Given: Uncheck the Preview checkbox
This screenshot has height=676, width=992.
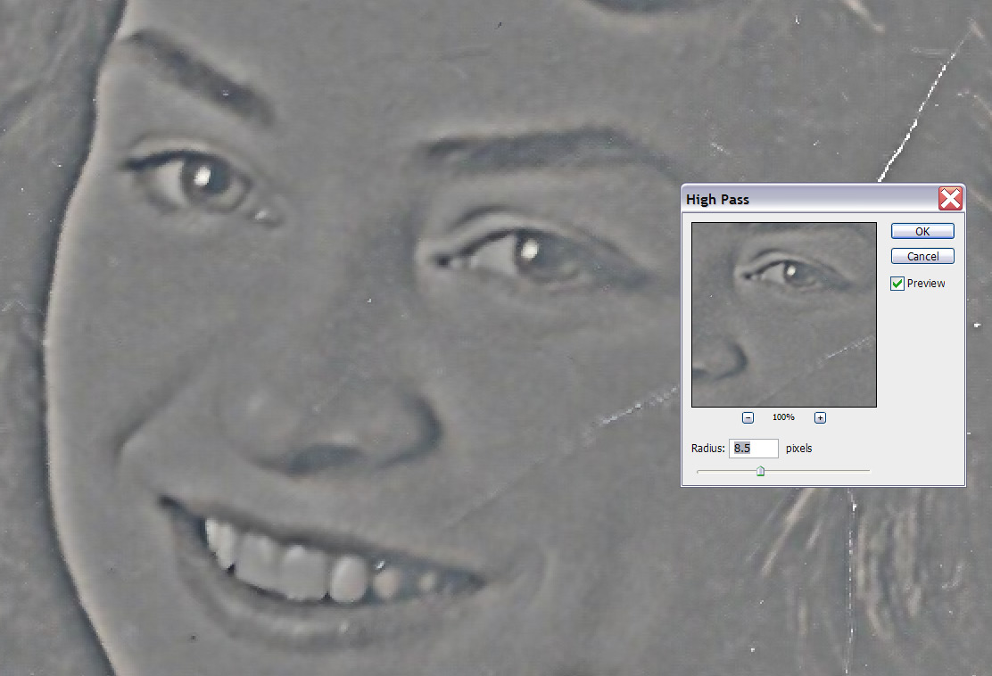Looking at the screenshot, I should (x=897, y=284).
